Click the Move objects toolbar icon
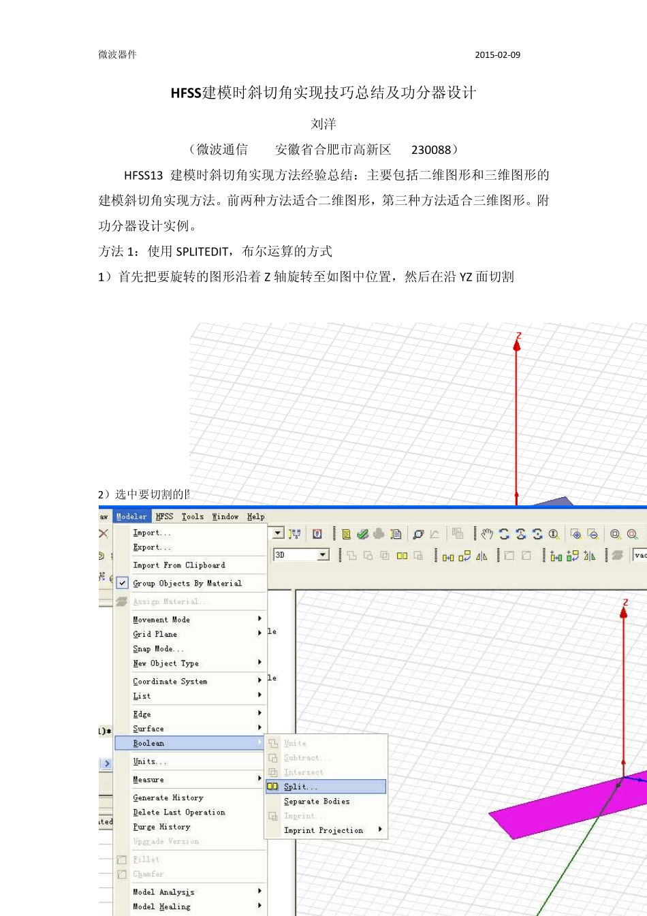The width and height of the screenshot is (647, 916). [x=447, y=556]
